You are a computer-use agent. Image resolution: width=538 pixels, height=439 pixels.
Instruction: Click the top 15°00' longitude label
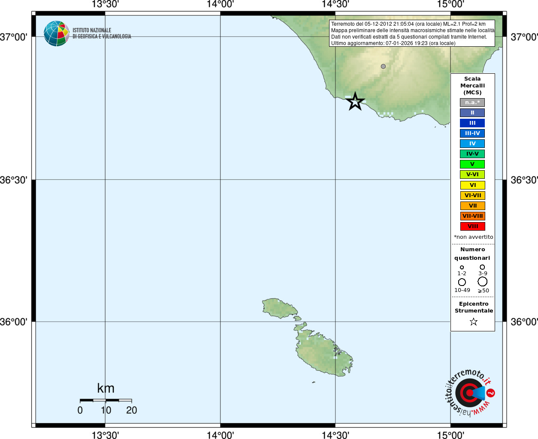(450, 4)
